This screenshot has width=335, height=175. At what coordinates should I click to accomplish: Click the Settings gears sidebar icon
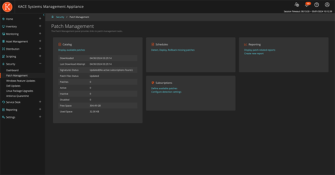point(4,117)
